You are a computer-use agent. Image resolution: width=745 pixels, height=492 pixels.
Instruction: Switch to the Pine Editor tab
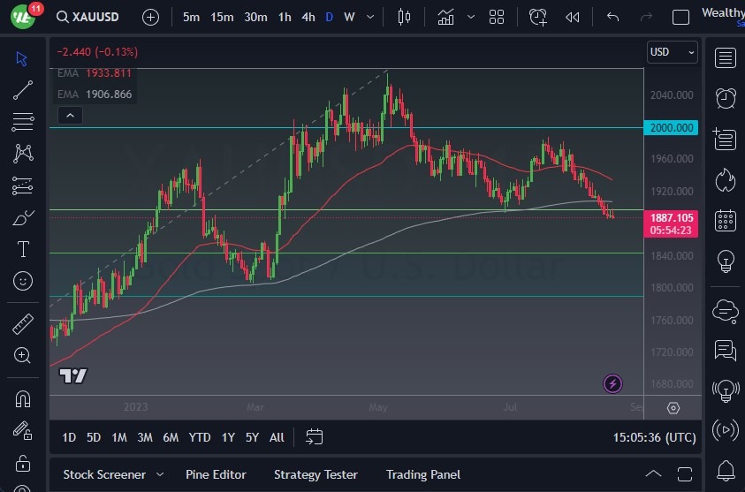coord(216,474)
